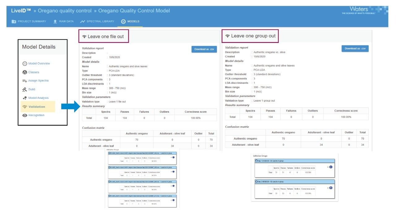Click 'Authentic oregano vs. olive' description text
This screenshot has width=396, height=214.
[269, 52]
